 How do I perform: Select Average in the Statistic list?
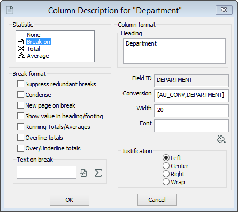tap(38, 56)
